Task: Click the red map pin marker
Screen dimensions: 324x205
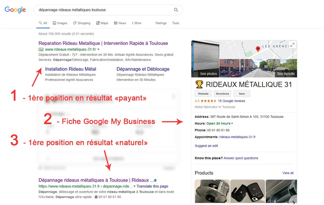Action: tap(258, 49)
